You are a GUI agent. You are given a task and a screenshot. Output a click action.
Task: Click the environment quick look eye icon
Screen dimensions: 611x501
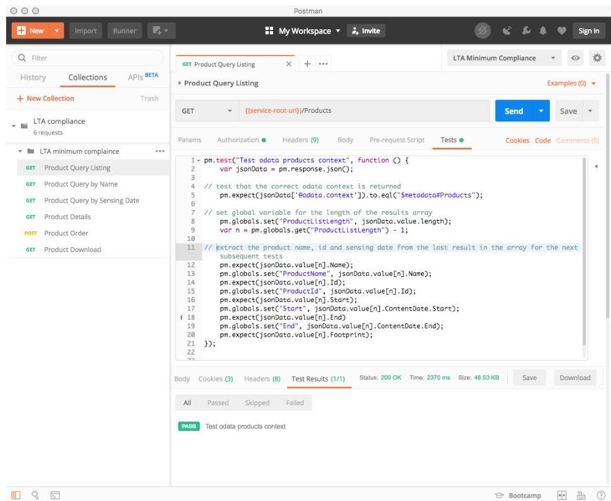[x=575, y=58]
